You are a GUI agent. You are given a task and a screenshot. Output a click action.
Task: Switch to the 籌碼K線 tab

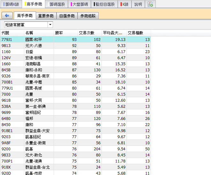click(x=11, y=4)
